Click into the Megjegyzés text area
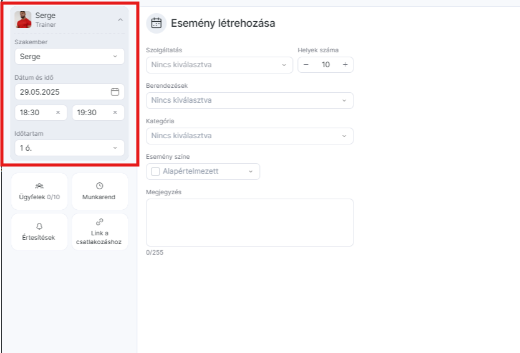 [250, 222]
